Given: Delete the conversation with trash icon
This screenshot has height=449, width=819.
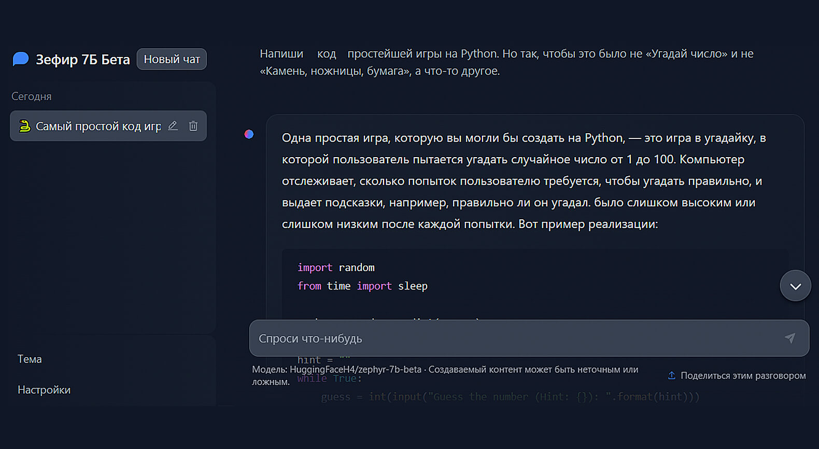Looking at the screenshot, I should [x=193, y=125].
